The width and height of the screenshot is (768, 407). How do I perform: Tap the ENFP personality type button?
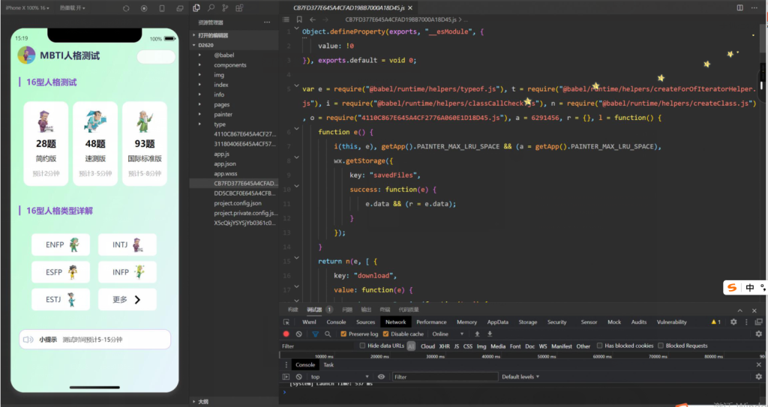point(61,244)
